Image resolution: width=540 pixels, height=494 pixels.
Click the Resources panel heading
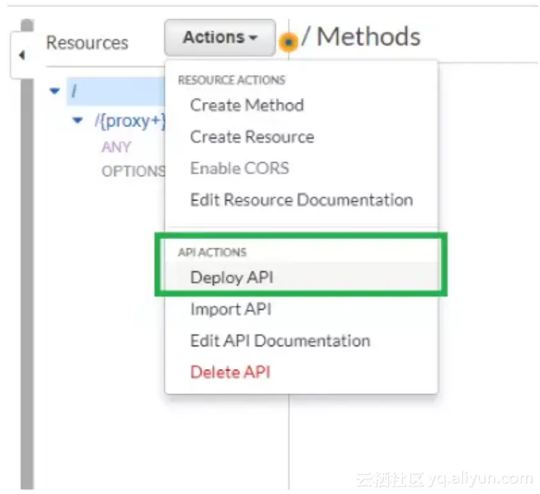coord(87,43)
